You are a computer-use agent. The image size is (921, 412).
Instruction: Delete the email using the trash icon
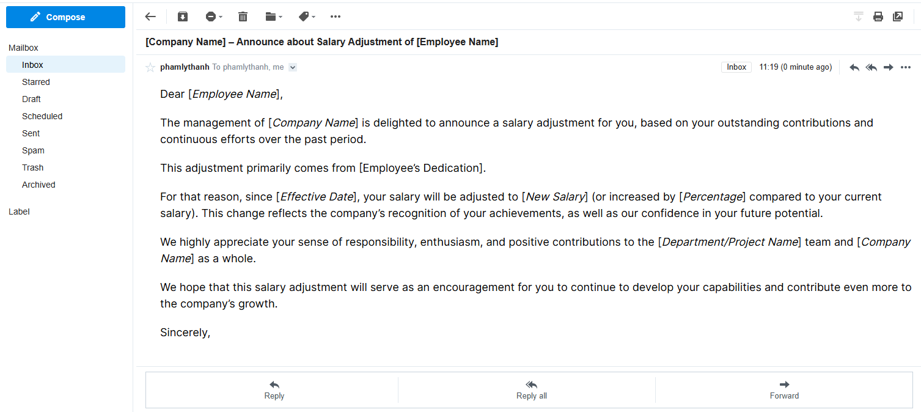243,17
